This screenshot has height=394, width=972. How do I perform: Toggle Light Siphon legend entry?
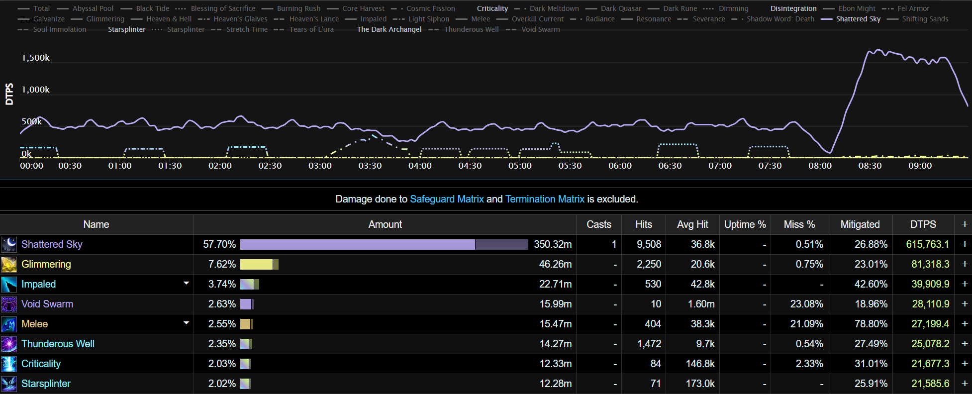(421, 19)
